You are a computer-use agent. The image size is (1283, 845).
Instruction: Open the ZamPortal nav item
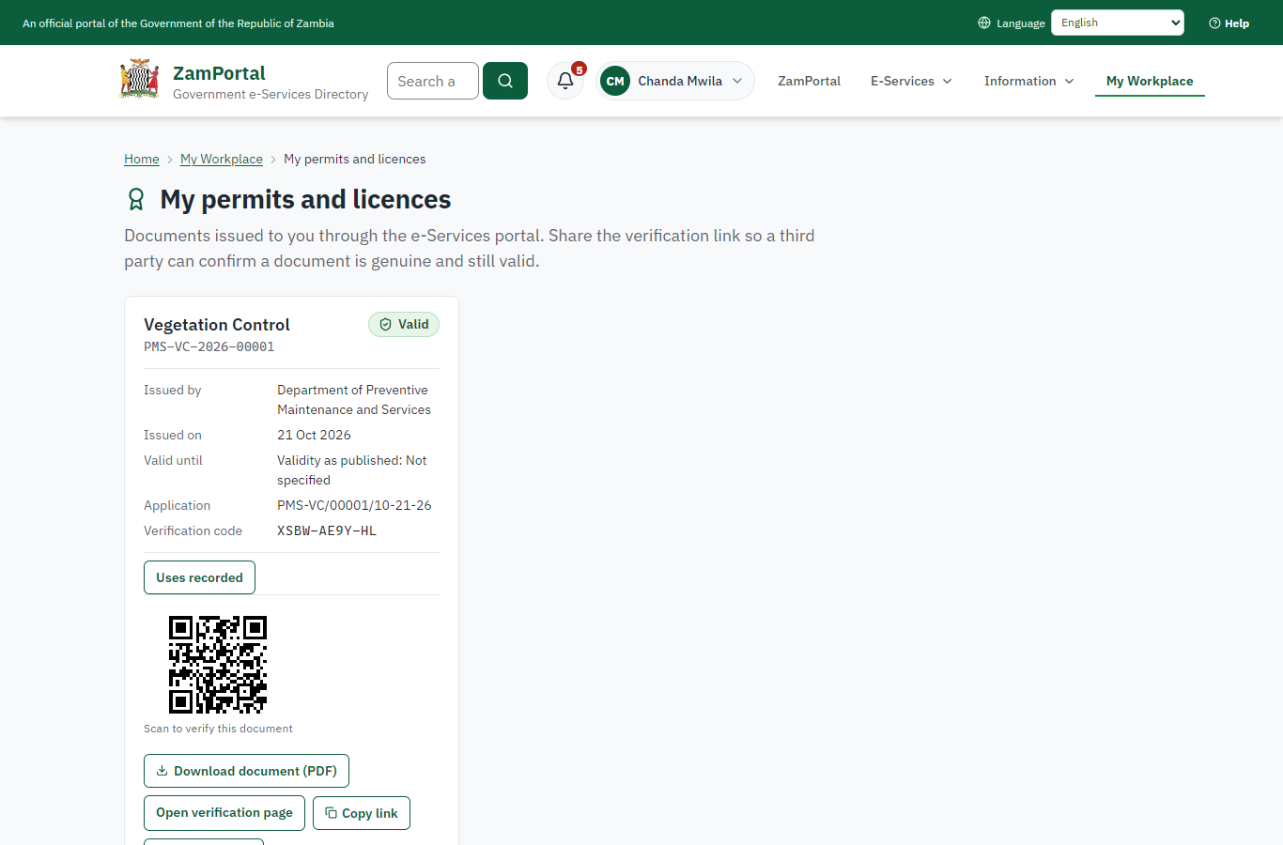[x=809, y=81]
